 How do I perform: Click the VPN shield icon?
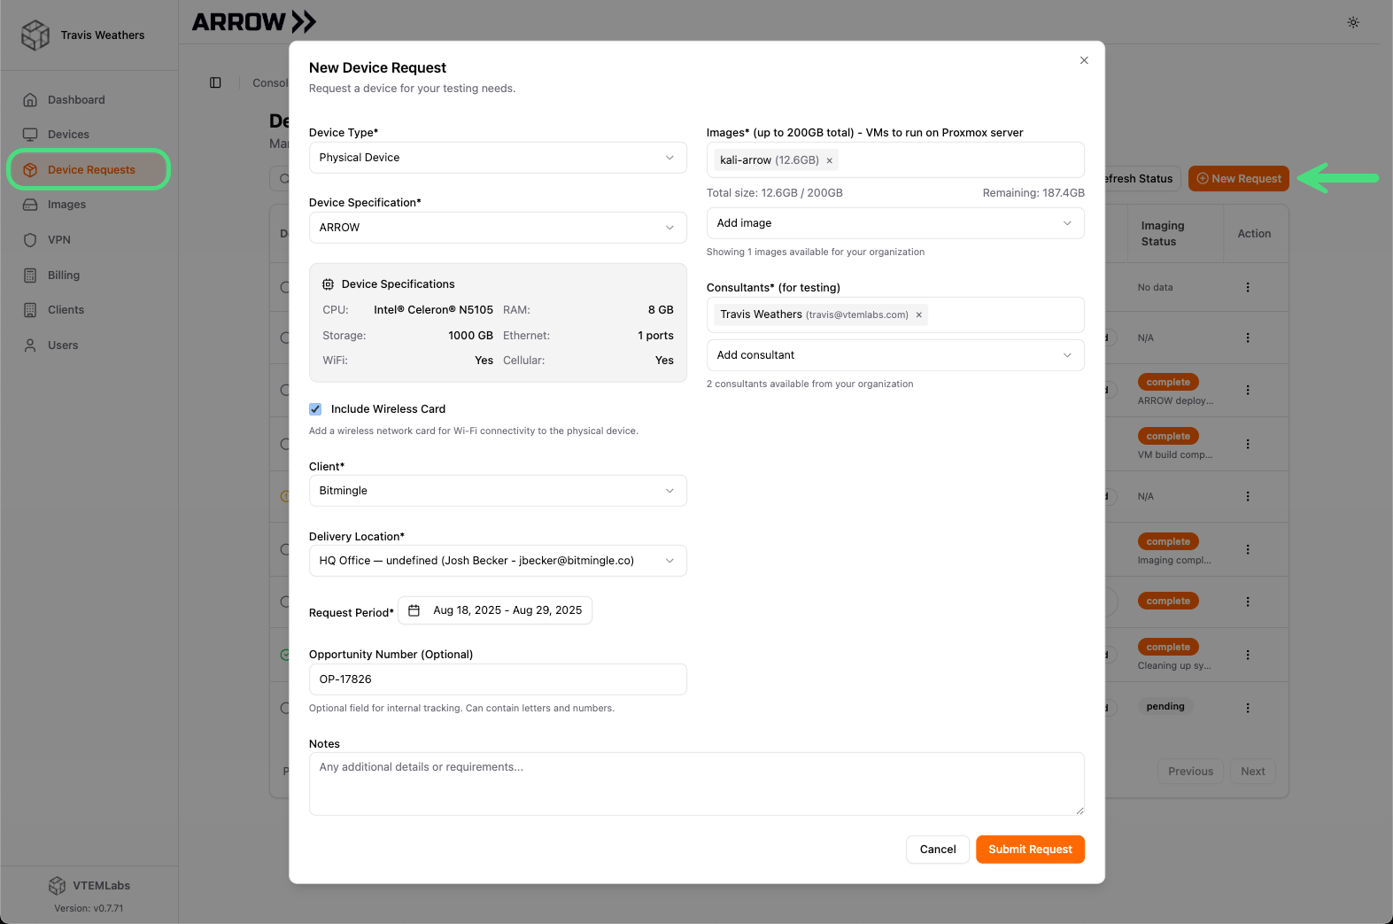pos(30,240)
